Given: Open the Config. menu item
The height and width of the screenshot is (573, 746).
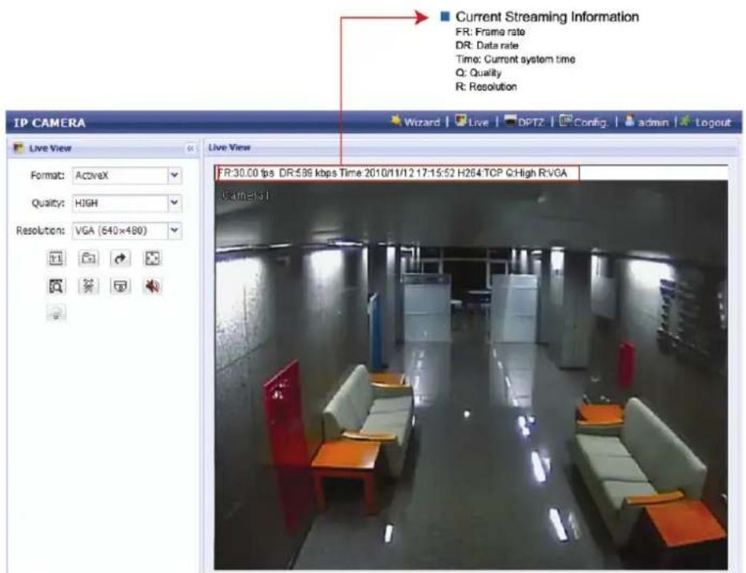Looking at the screenshot, I should 584,122.
